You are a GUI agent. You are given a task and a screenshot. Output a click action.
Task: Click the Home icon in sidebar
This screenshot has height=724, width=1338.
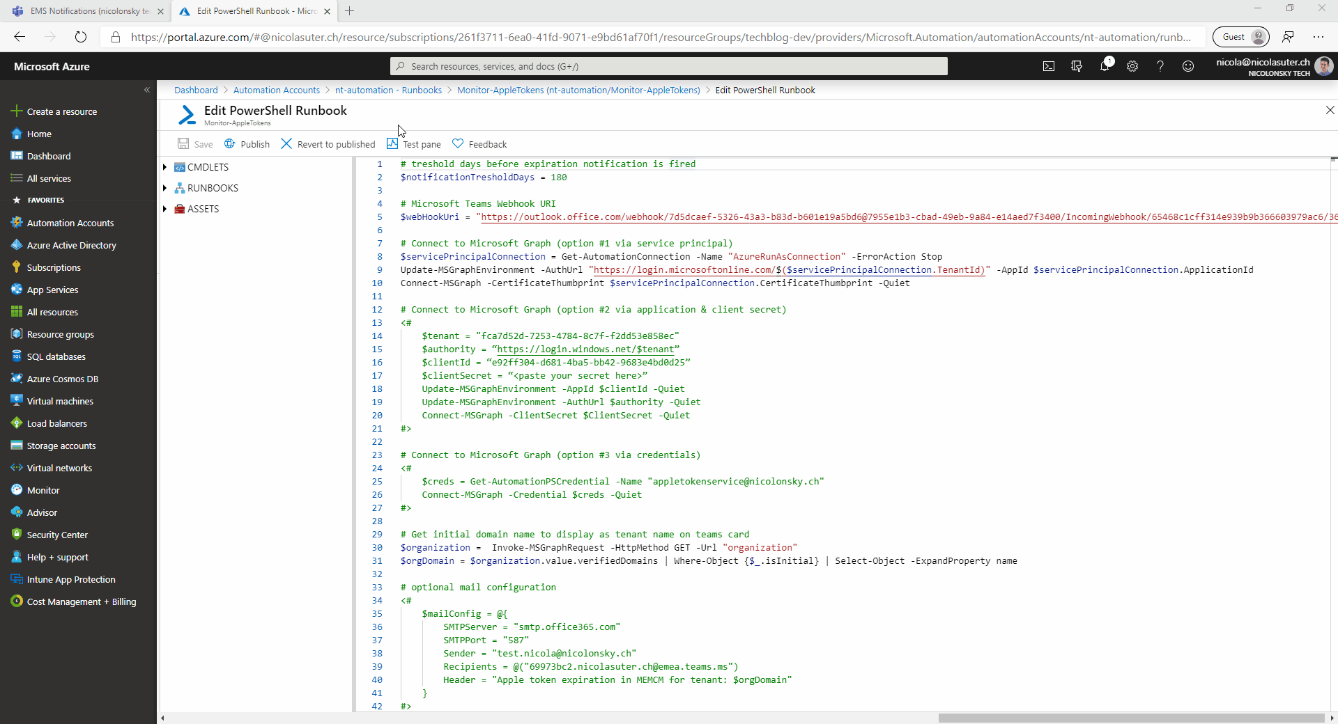coord(17,134)
